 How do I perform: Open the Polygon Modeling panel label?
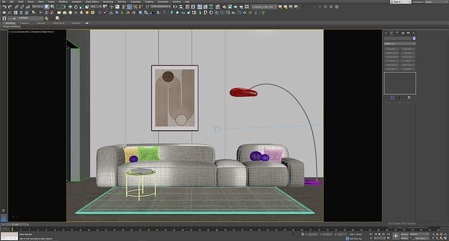(x=11, y=26)
